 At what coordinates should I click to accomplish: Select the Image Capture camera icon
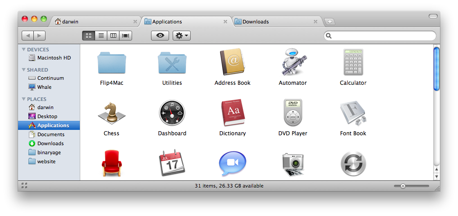[x=293, y=164]
